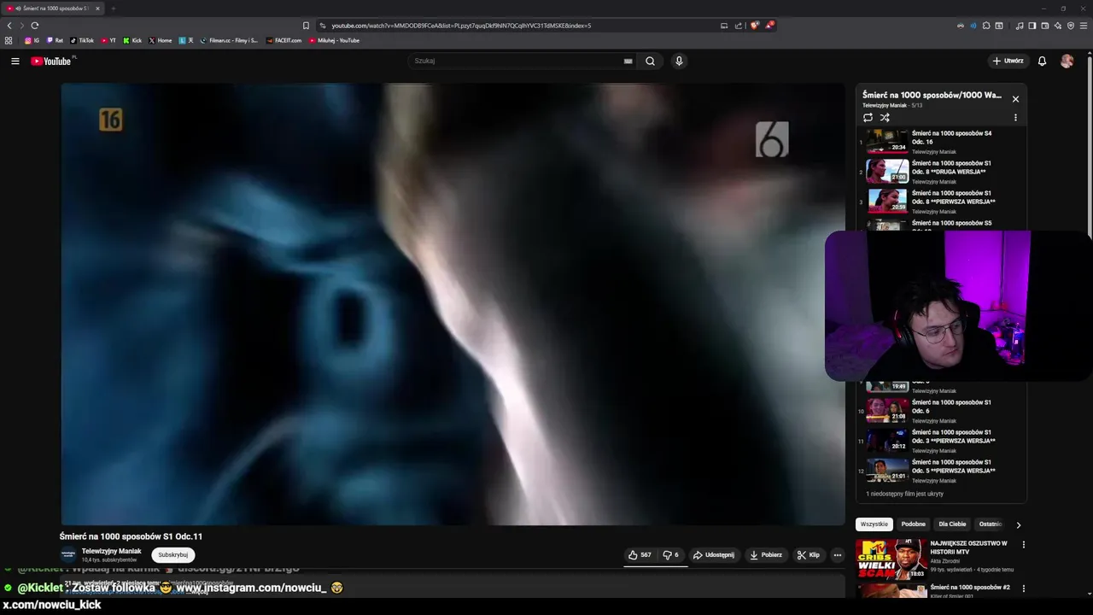Open the account avatar menu
The width and height of the screenshot is (1093, 615).
point(1067,61)
